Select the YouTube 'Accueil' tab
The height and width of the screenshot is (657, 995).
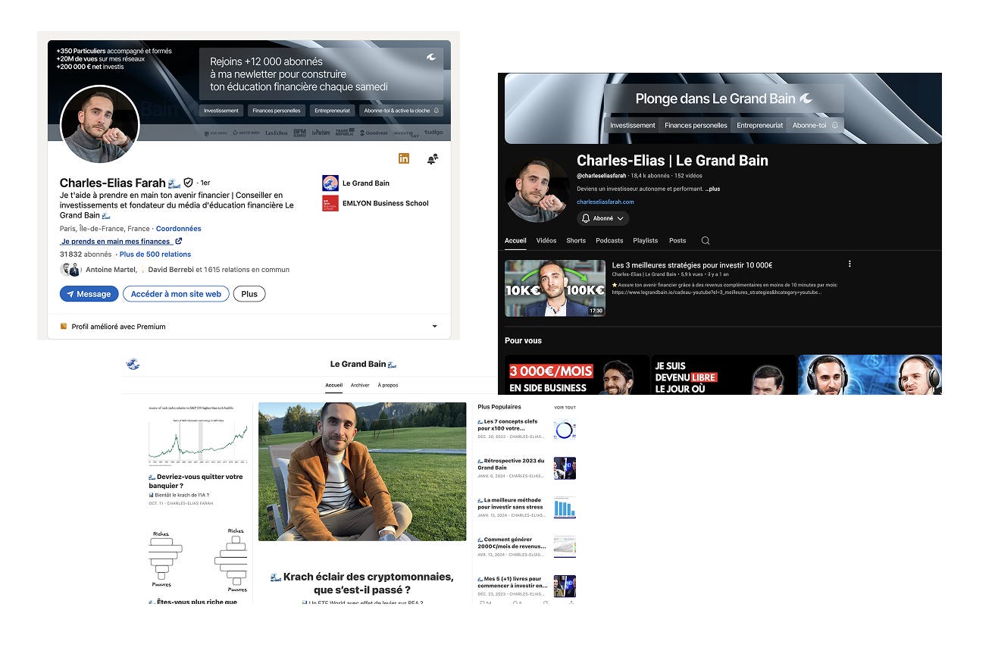(x=515, y=241)
